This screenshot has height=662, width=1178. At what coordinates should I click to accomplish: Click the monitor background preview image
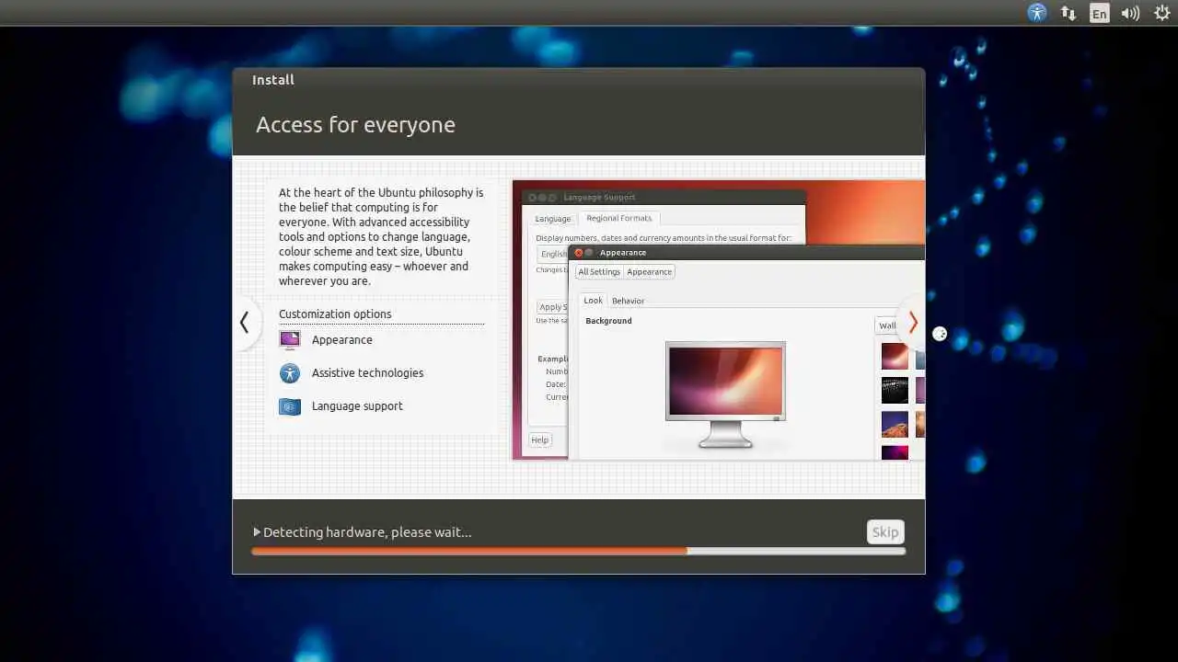point(725,382)
